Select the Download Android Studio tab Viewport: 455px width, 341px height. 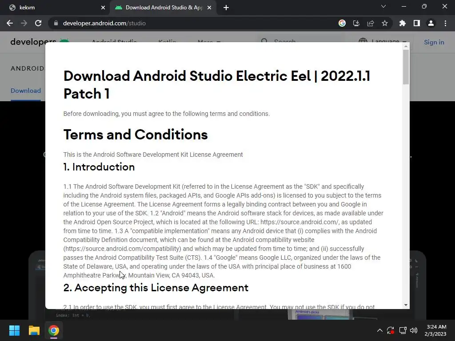pyautogui.click(x=164, y=8)
